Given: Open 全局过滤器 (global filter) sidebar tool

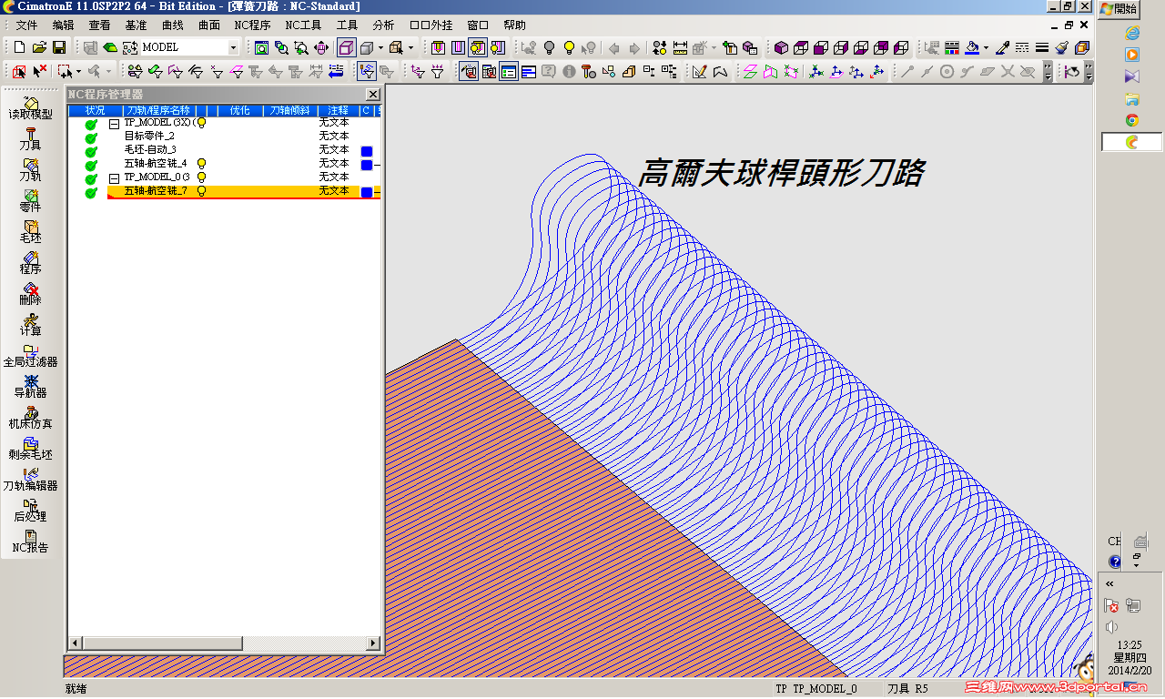Looking at the screenshot, I should point(30,355).
